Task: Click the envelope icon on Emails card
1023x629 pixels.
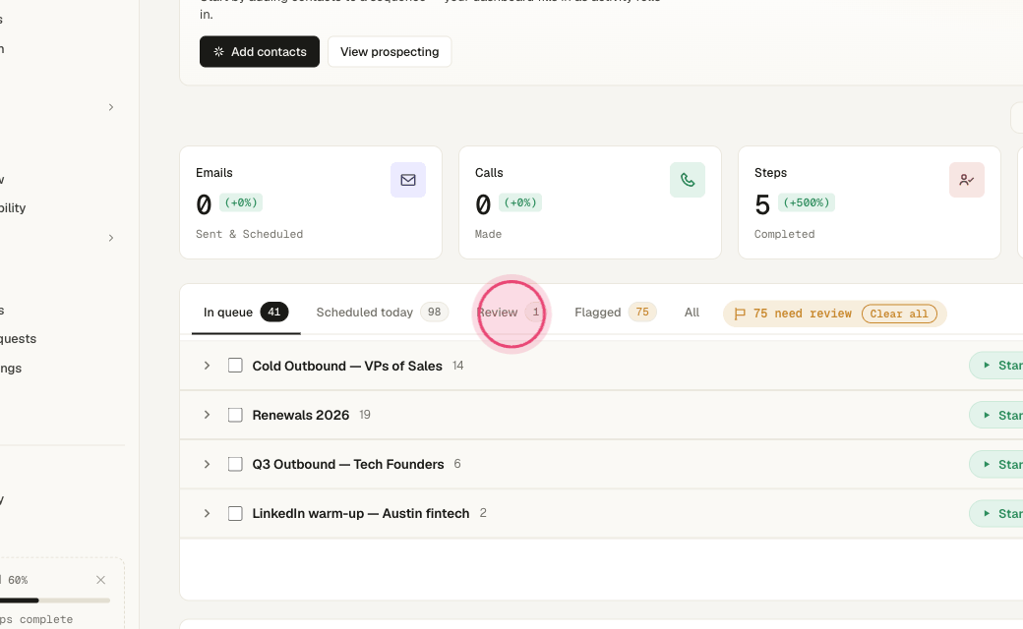Action: [408, 180]
